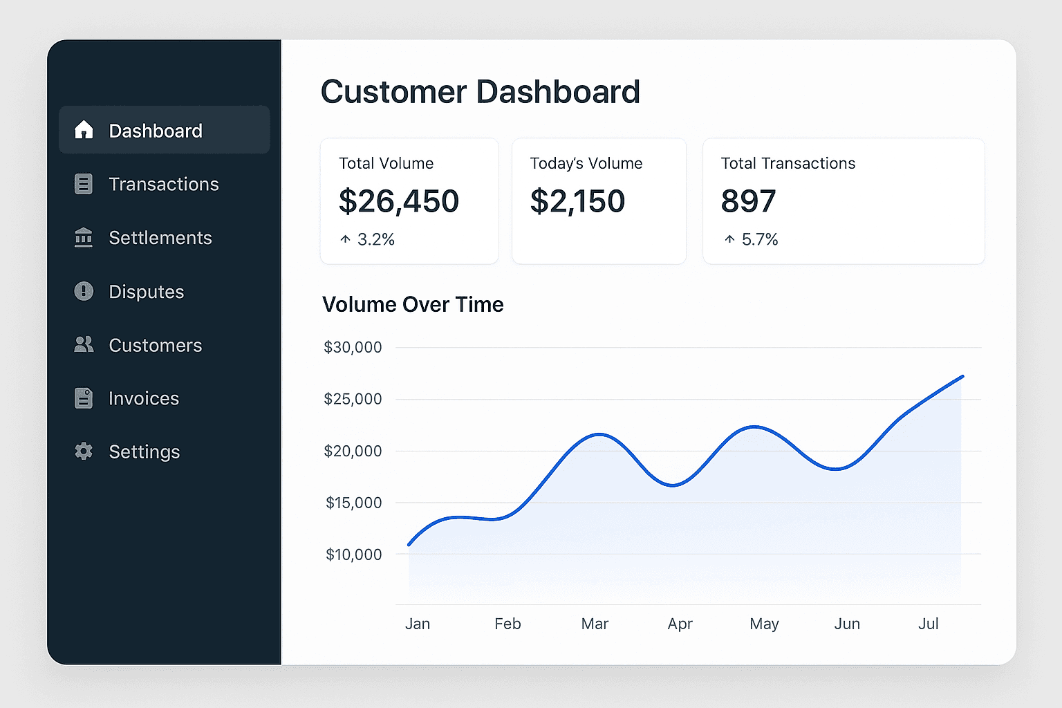Go to the Settings page
The image size is (1062, 708).
coord(145,451)
